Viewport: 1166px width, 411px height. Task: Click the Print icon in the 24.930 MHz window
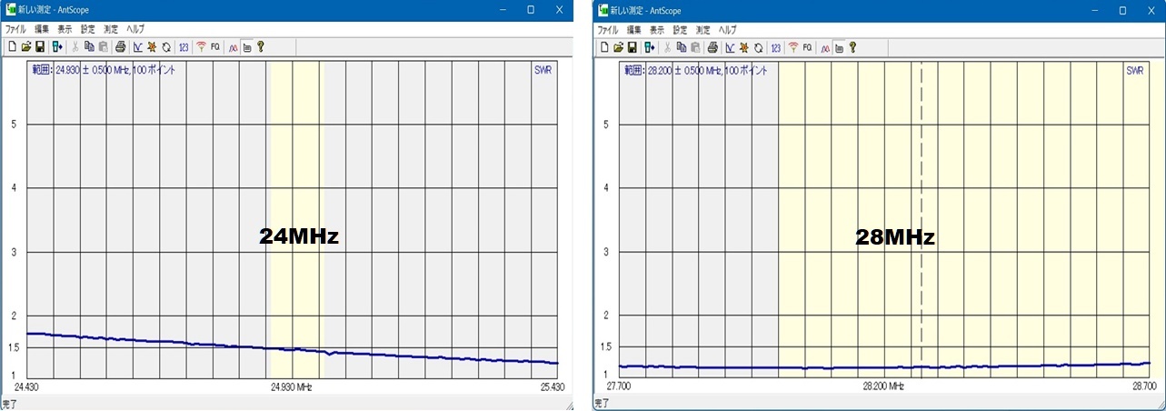pos(120,46)
